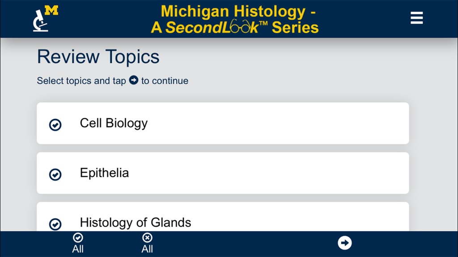
Task: Select all topics with the All button
Action: tap(77, 243)
